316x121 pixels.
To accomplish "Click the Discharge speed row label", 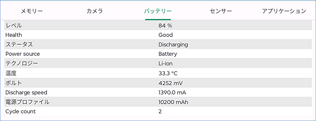I will (26, 93).
